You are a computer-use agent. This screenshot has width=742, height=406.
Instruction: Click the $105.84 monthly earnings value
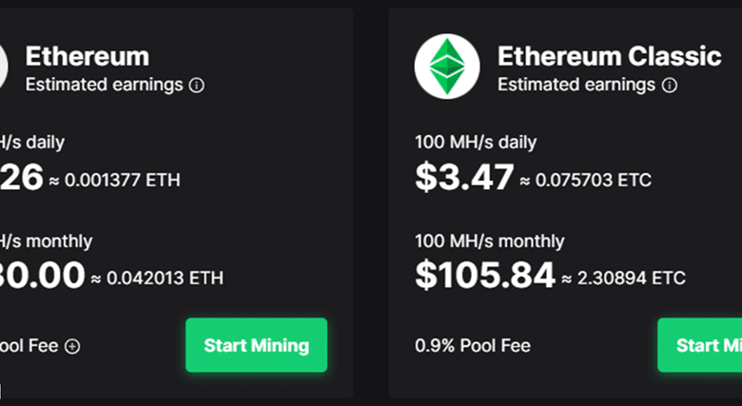tap(484, 276)
